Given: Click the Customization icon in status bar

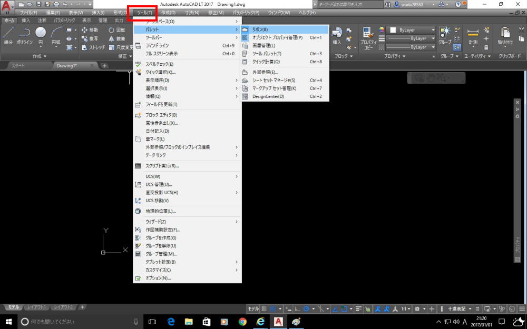Looking at the screenshot, I should pyautogui.click(x=522, y=309).
